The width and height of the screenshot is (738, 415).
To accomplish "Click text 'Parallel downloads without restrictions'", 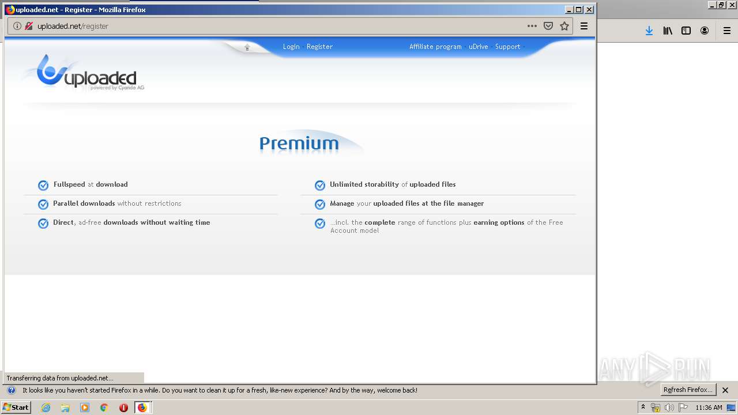I will pyautogui.click(x=117, y=203).
